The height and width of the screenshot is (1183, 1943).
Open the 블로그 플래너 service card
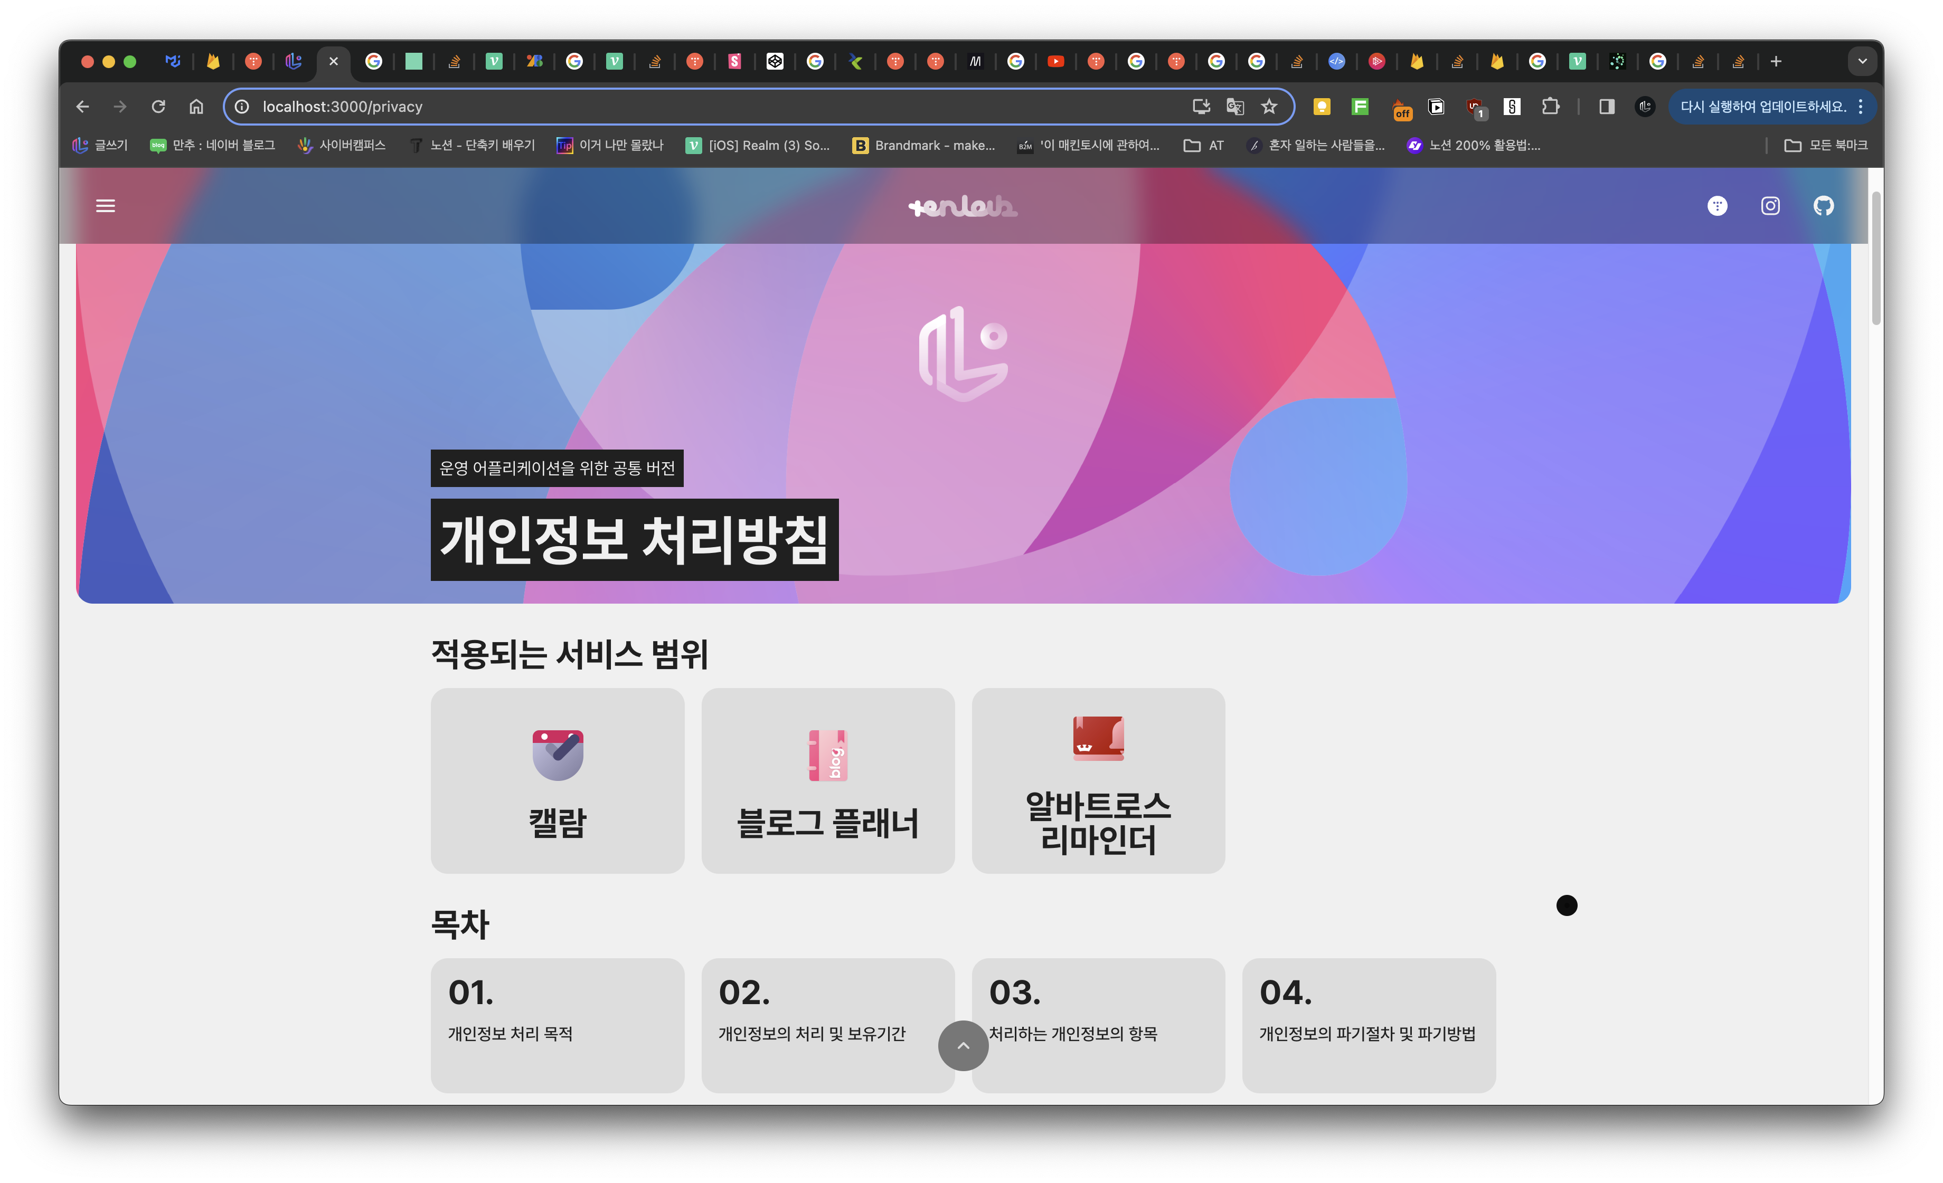tap(827, 780)
